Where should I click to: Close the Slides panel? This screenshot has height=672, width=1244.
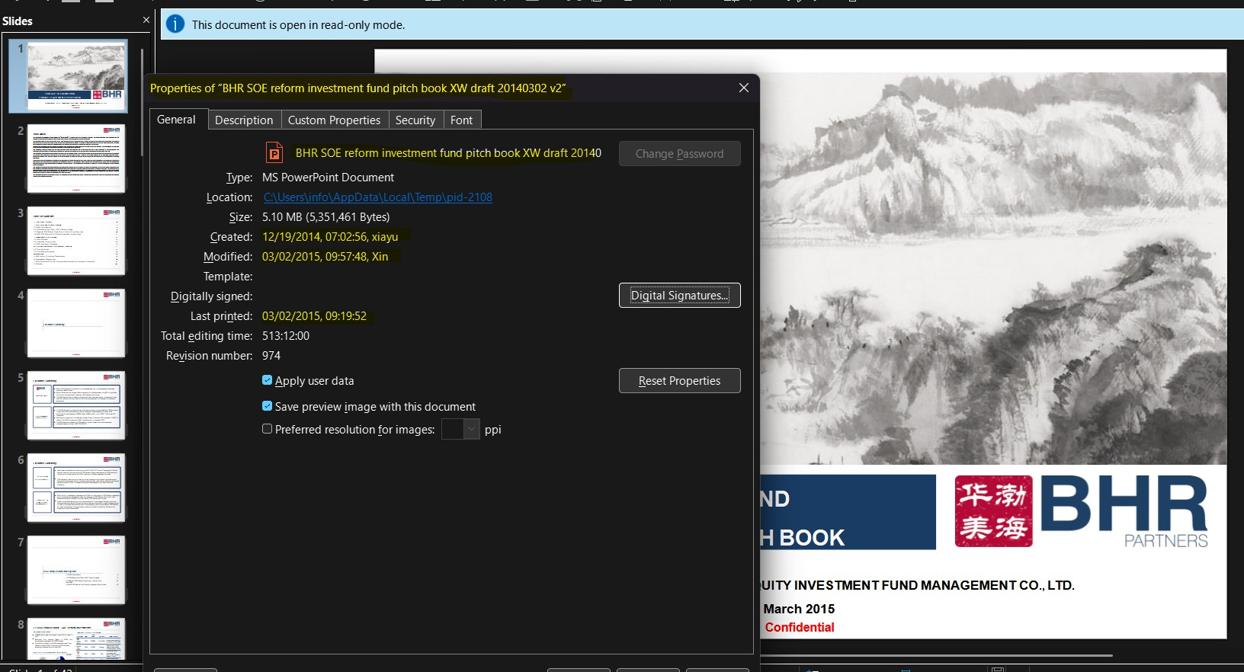coord(146,20)
